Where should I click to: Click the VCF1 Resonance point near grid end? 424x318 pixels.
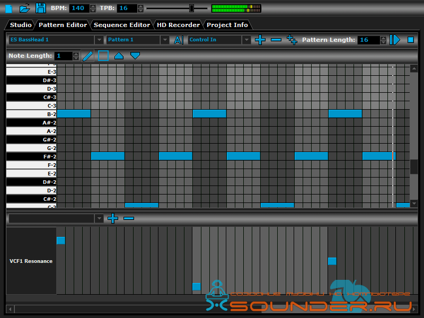(332, 261)
